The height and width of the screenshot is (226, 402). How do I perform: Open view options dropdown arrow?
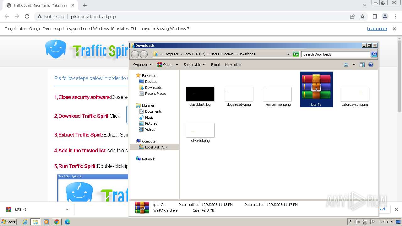pos(354,65)
